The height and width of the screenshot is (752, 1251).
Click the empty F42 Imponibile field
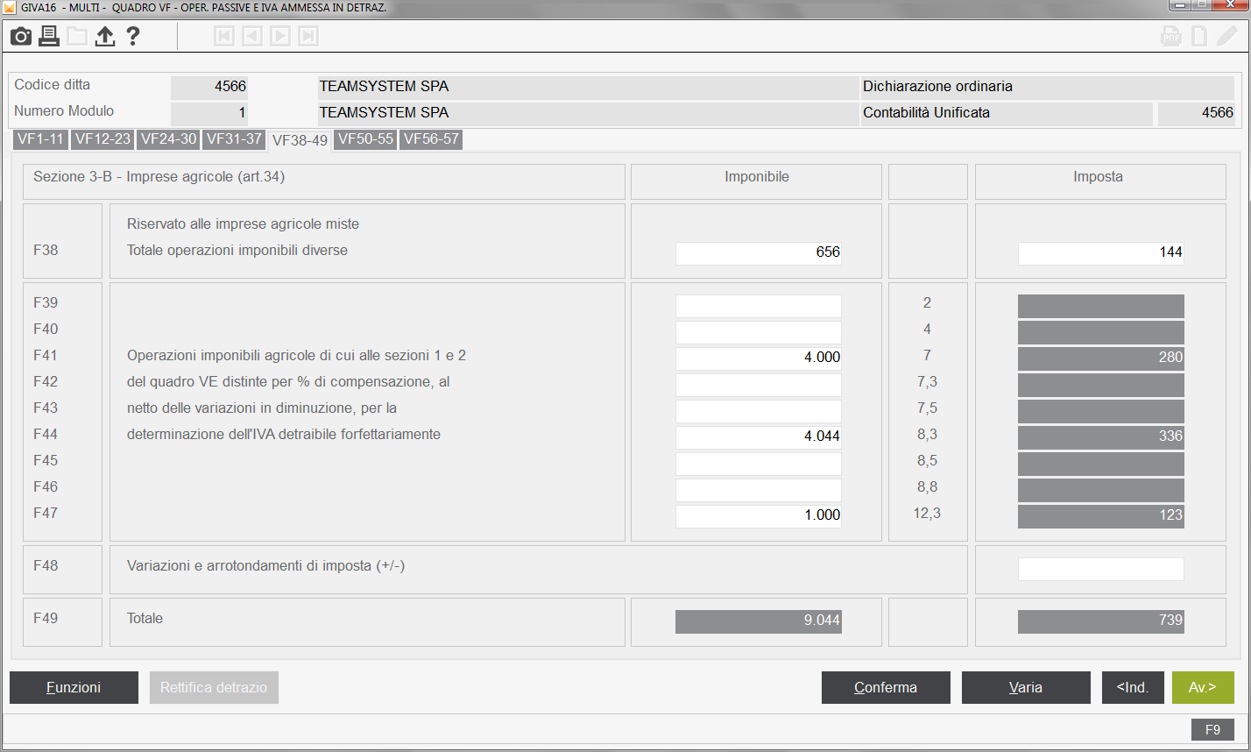759,385
